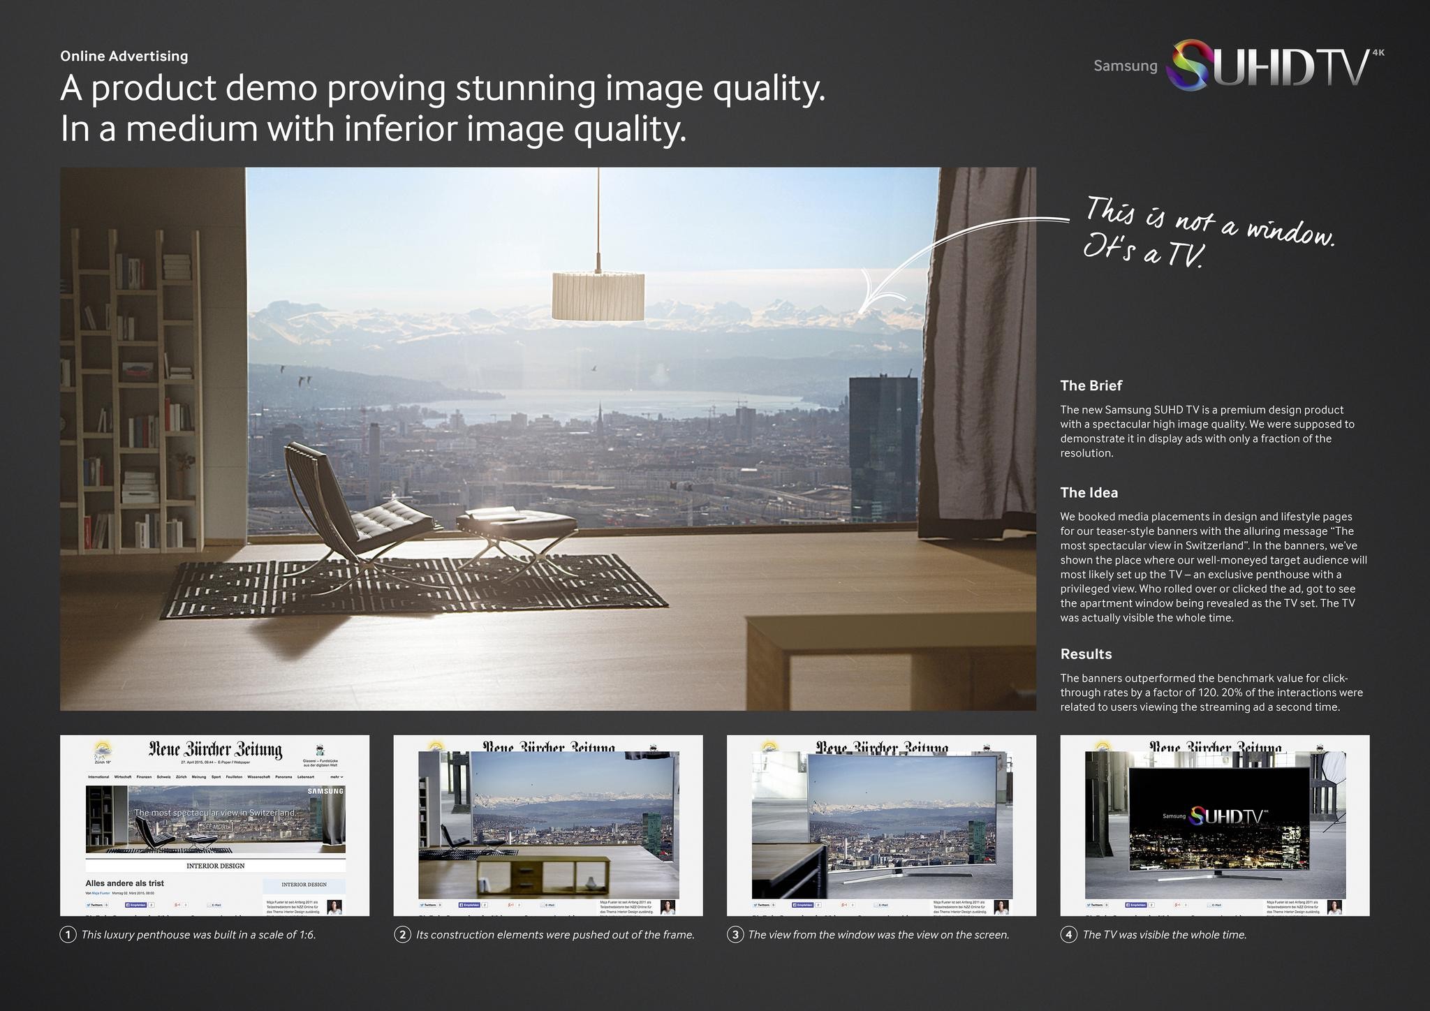Click the 'Online Advertising' label at the top left
1430x1011 pixels.
point(124,56)
